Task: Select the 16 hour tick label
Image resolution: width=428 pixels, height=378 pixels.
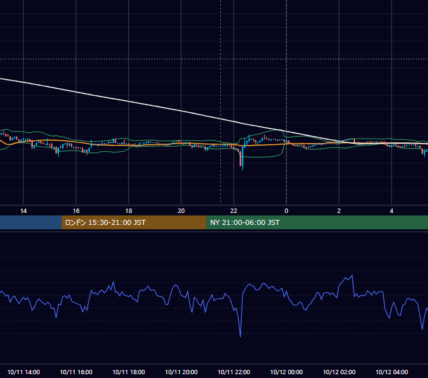Action: point(76,211)
